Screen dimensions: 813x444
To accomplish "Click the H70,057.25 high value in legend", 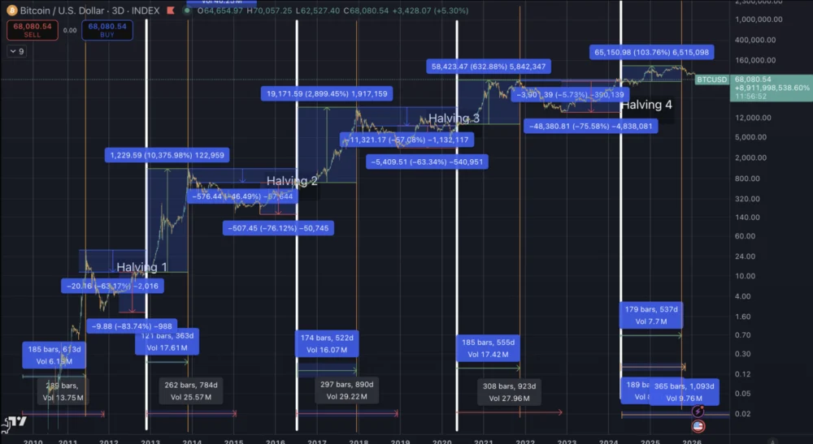I will coord(269,11).
